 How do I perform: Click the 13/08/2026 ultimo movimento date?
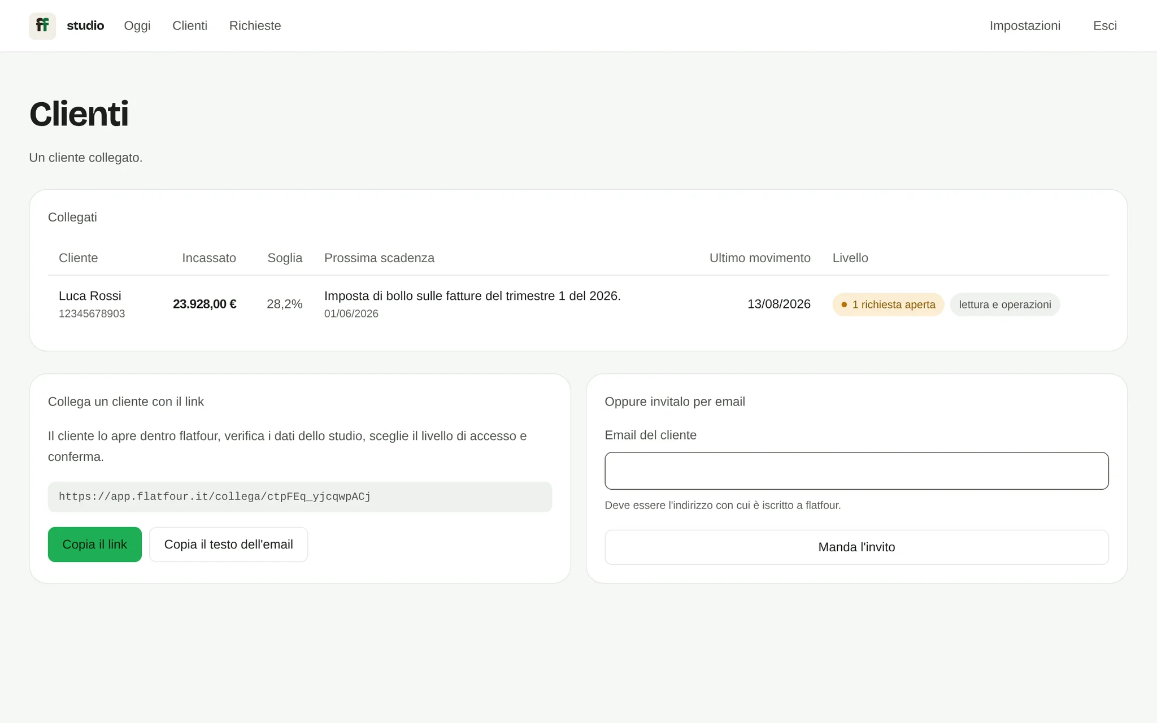[x=778, y=304]
